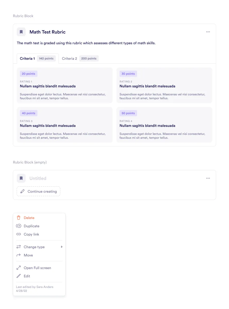Click the bookmark icon beside Untitled
229x309 pixels.
(x=21, y=178)
